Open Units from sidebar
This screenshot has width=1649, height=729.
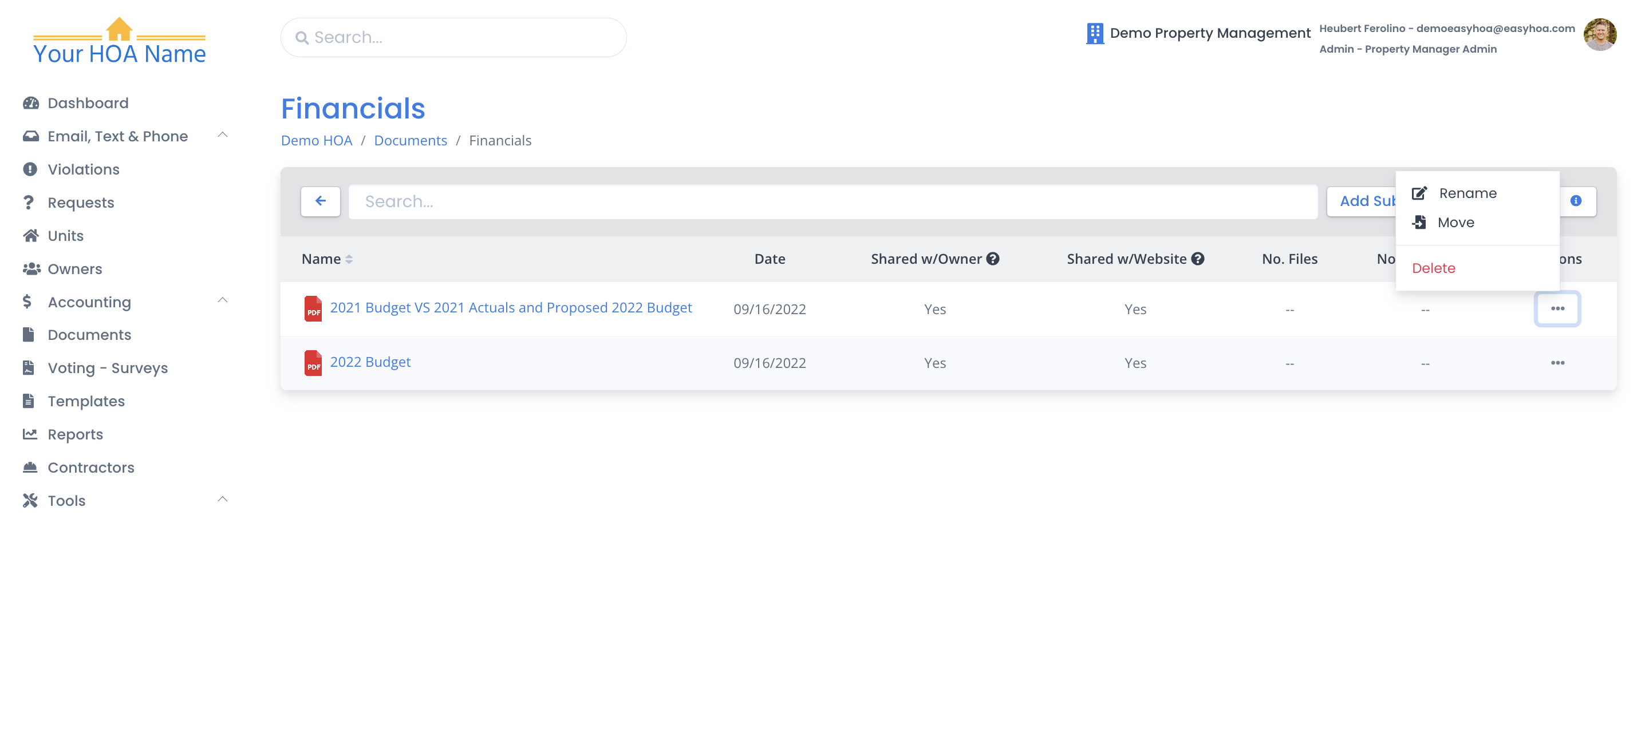[x=65, y=236]
